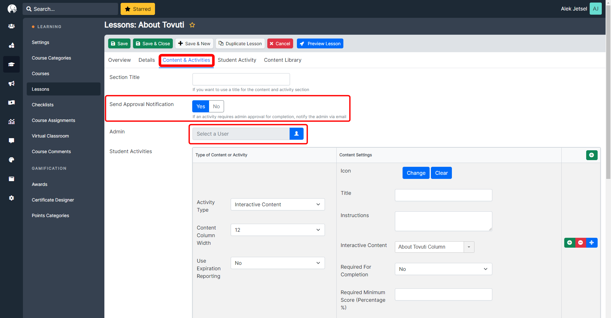Open the money bill sidebar icon

click(x=11, y=102)
